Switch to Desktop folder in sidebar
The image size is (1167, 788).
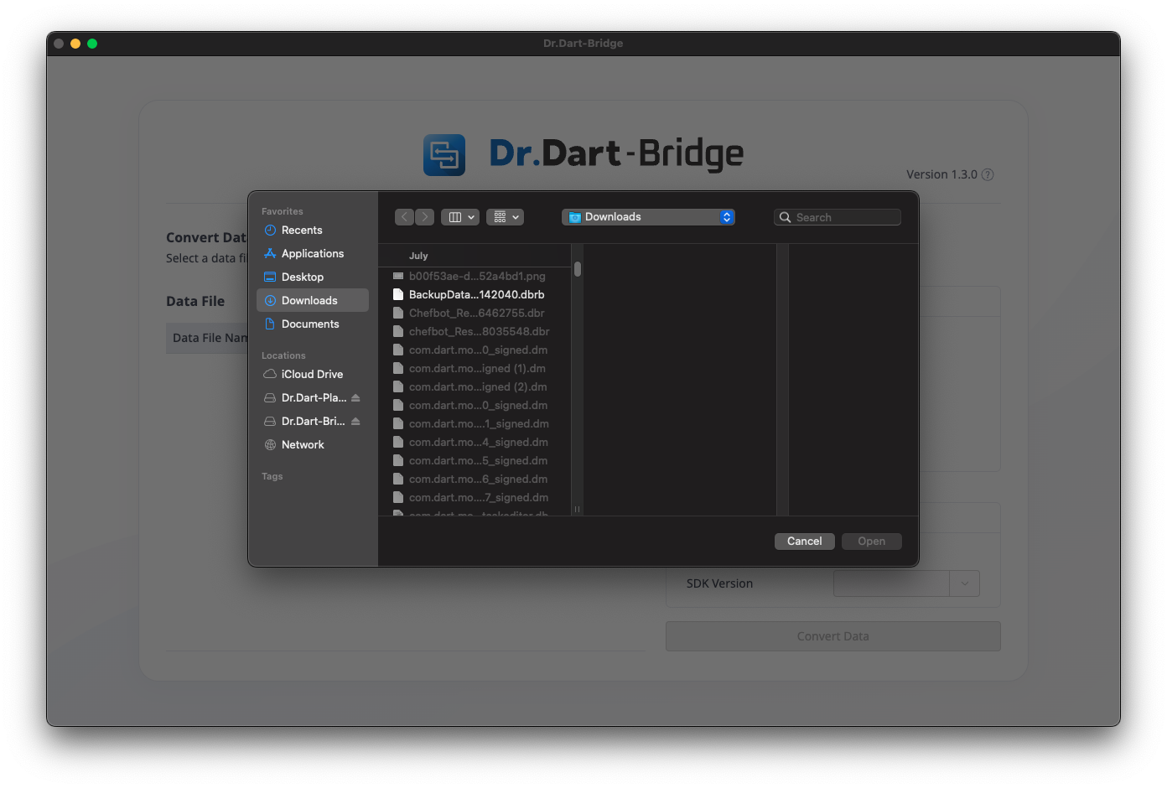302,277
